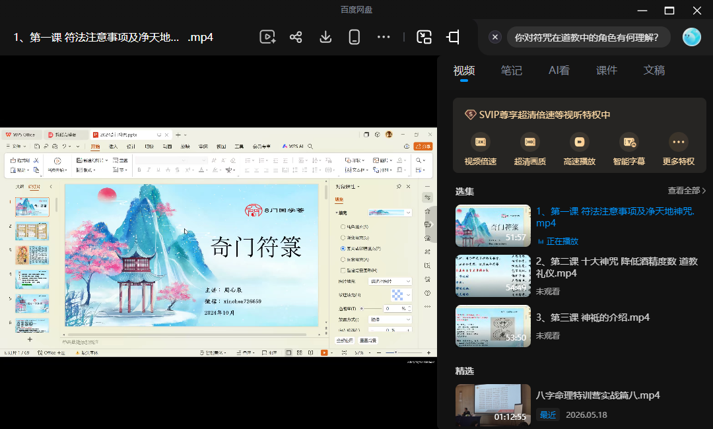Collapse the right sidebar with edge handle
This screenshot has height=429, width=713.
pos(432,224)
